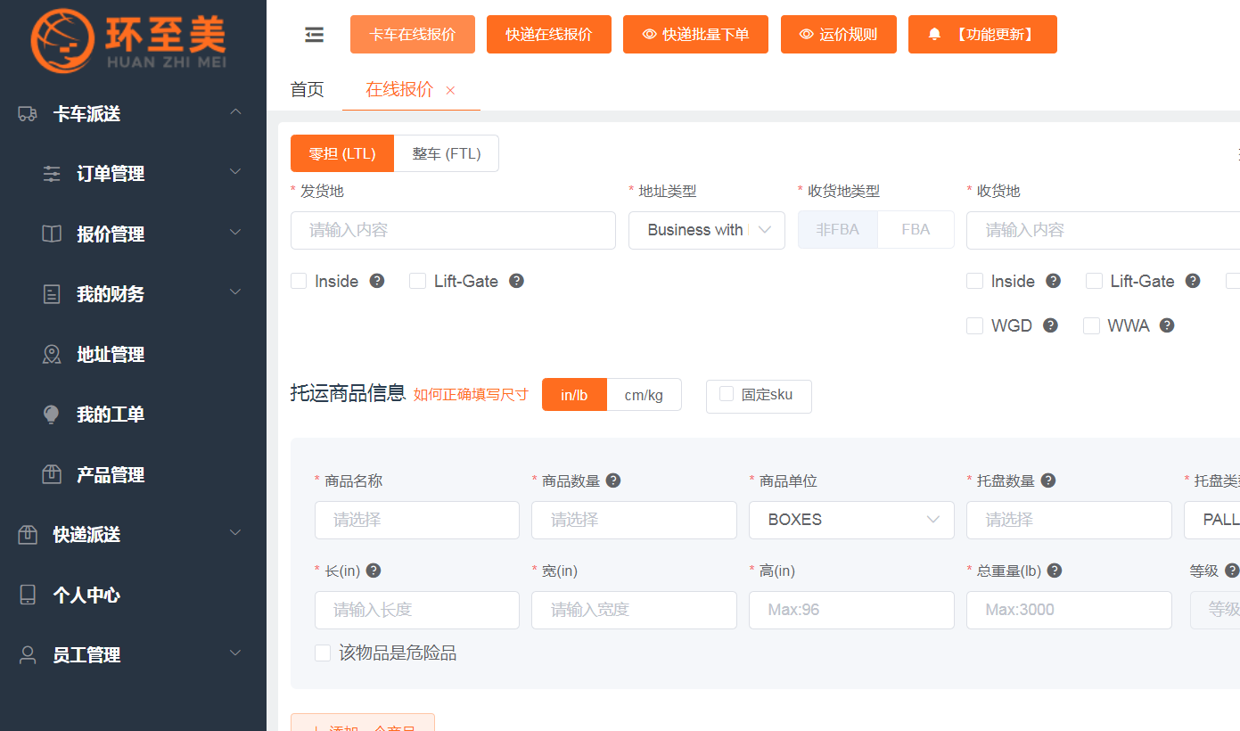Click the lightbulb icon for 我的工单
Viewport: 1240px width, 731px height.
click(52, 415)
